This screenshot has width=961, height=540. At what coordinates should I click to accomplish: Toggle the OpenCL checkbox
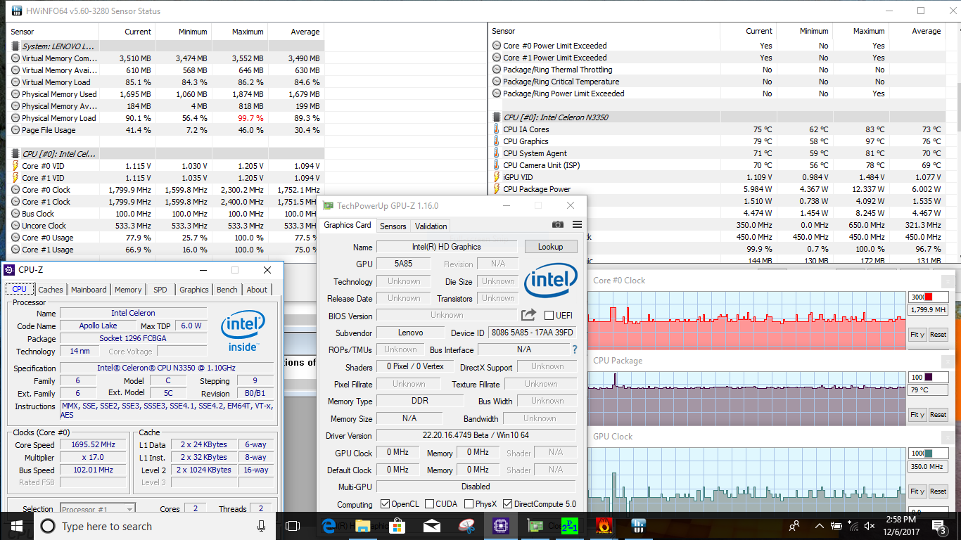[x=385, y=504]
